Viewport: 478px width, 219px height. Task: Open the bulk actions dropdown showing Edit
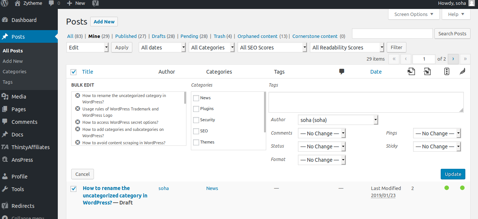point(88,48)
